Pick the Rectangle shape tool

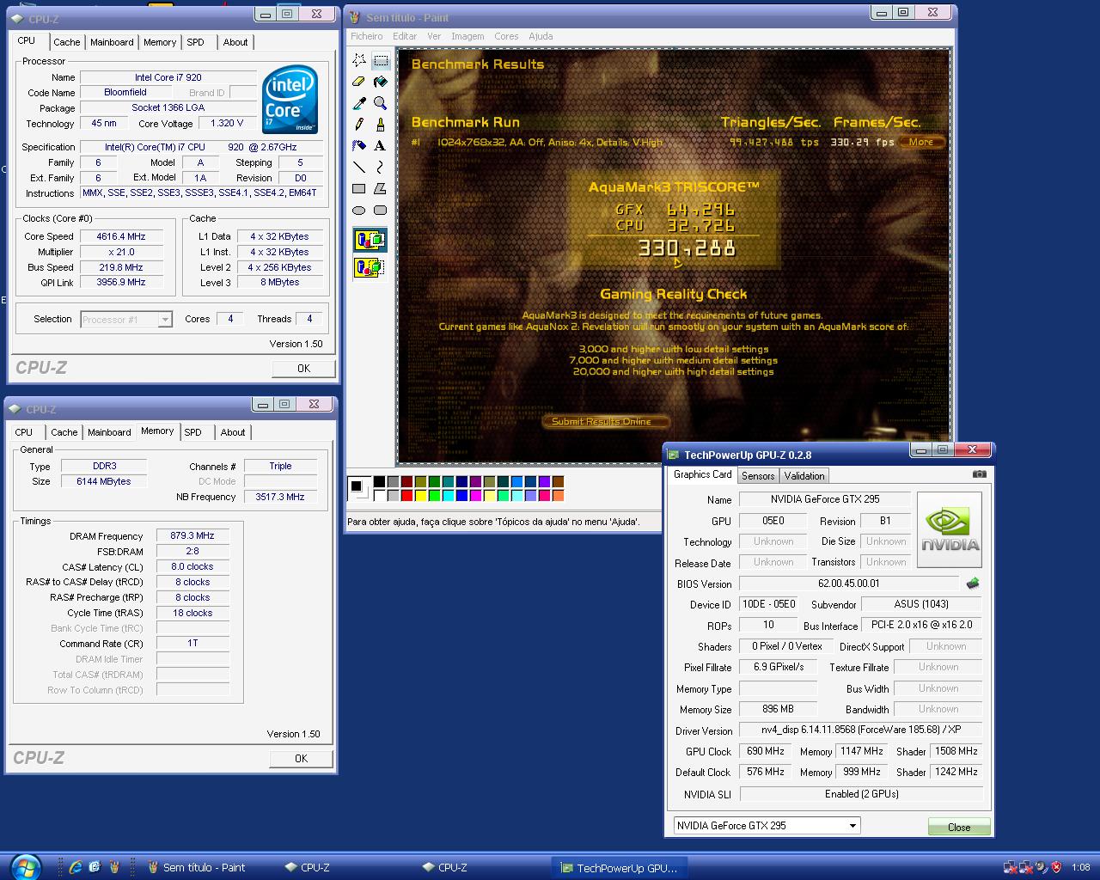pos(359,189)
